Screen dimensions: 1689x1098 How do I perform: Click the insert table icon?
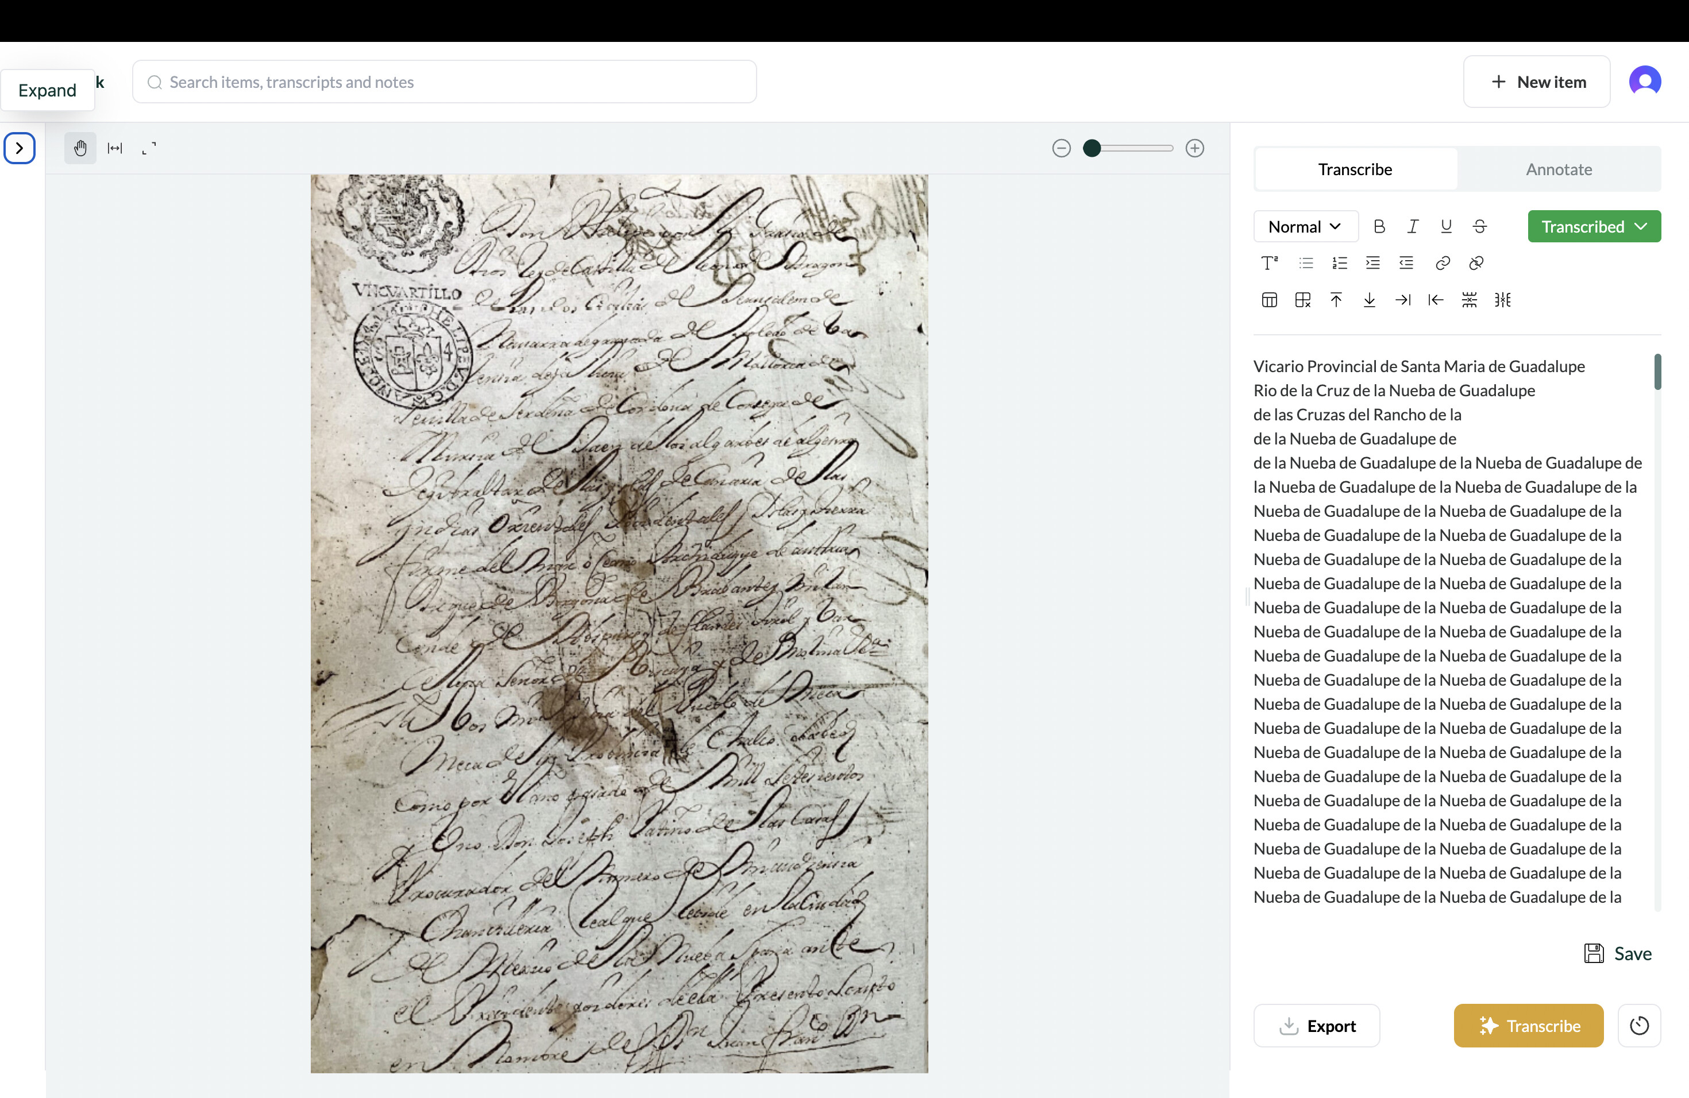(x=1269, y=300)
